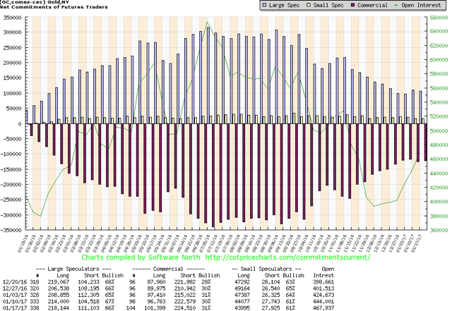The width and height of the screenshot is (452, 311).
Task: Click Small Speculators short value 27,743
Action: pyautogui.click(x=271, y=302)
